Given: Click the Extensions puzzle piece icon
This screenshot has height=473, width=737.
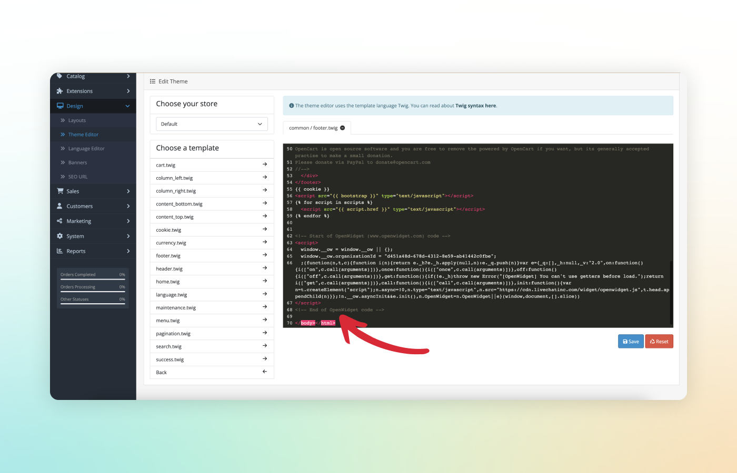Looking at the screenshot, I should coord(59,91).
